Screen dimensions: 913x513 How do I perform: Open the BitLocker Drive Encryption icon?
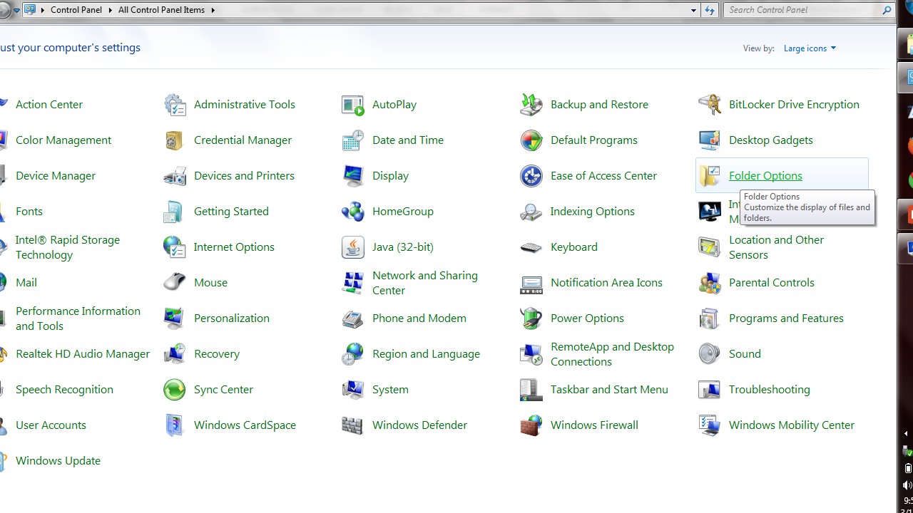(x=709, y=105)
